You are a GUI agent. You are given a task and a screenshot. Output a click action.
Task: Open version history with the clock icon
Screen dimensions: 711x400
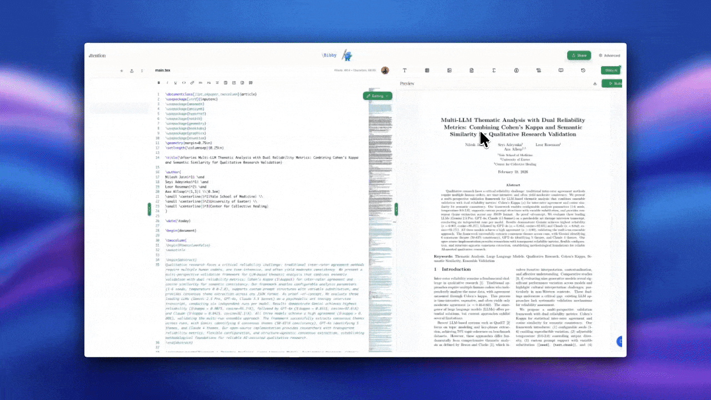pyautogui.click(x=583, y=70)
